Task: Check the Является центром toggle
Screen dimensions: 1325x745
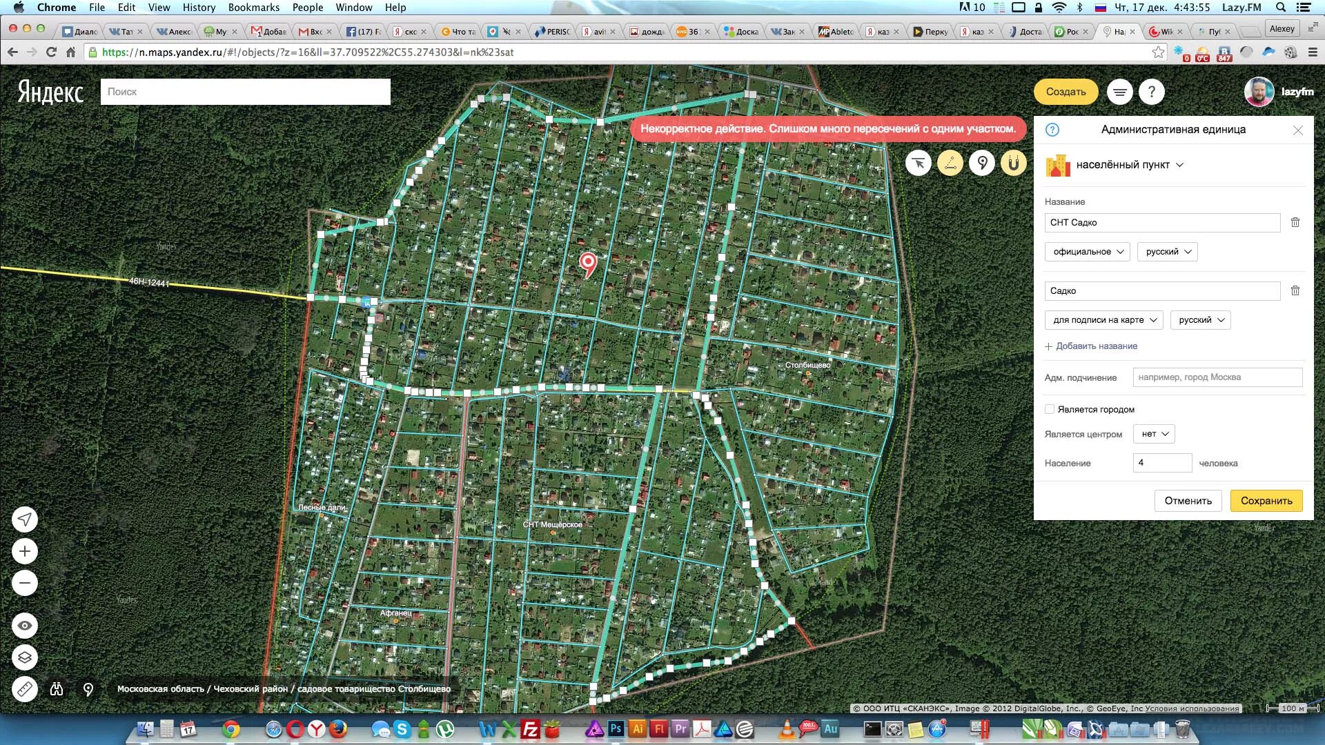Action: click(x=1153, y=434)
